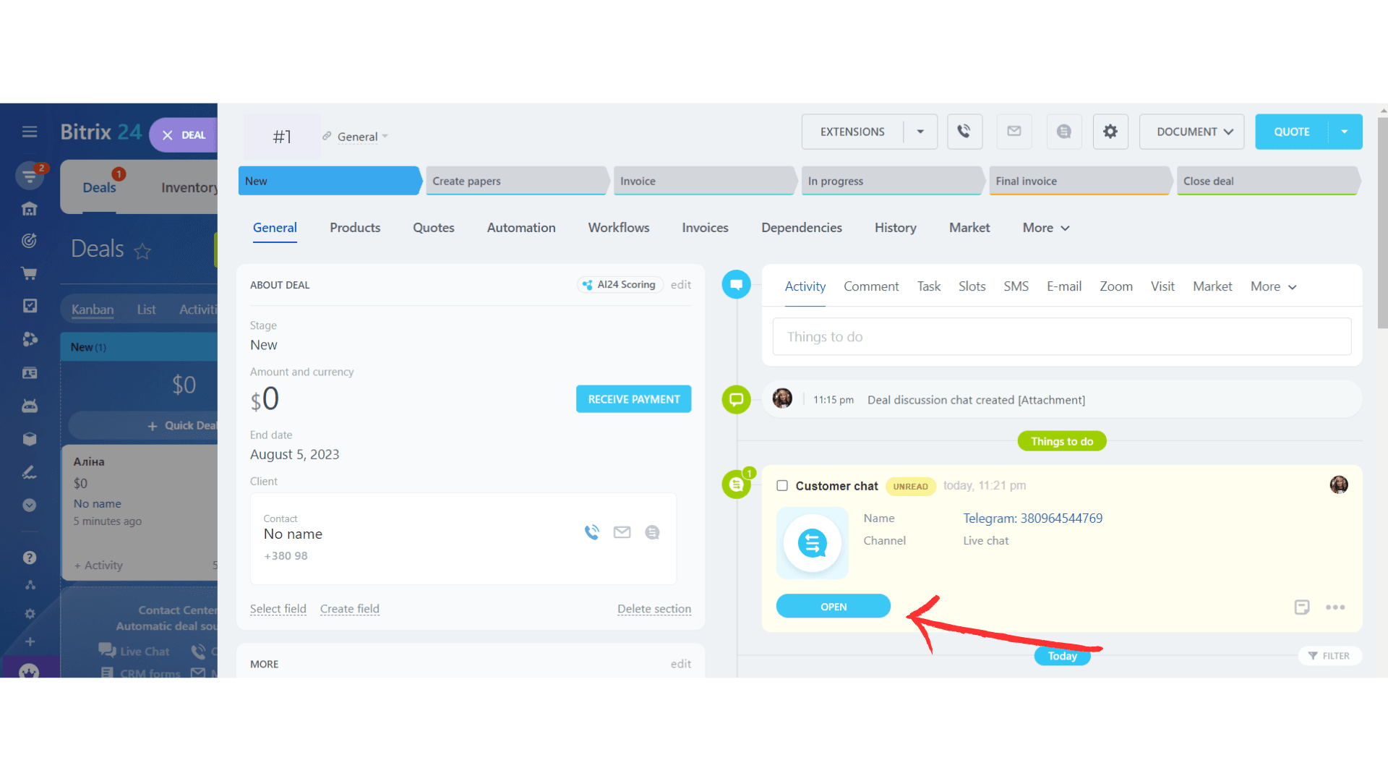Image resolution: width=1388 pixels, height=781 pixels.
Task: Email the contact No name via envelope icon
Action: point(622,532)
